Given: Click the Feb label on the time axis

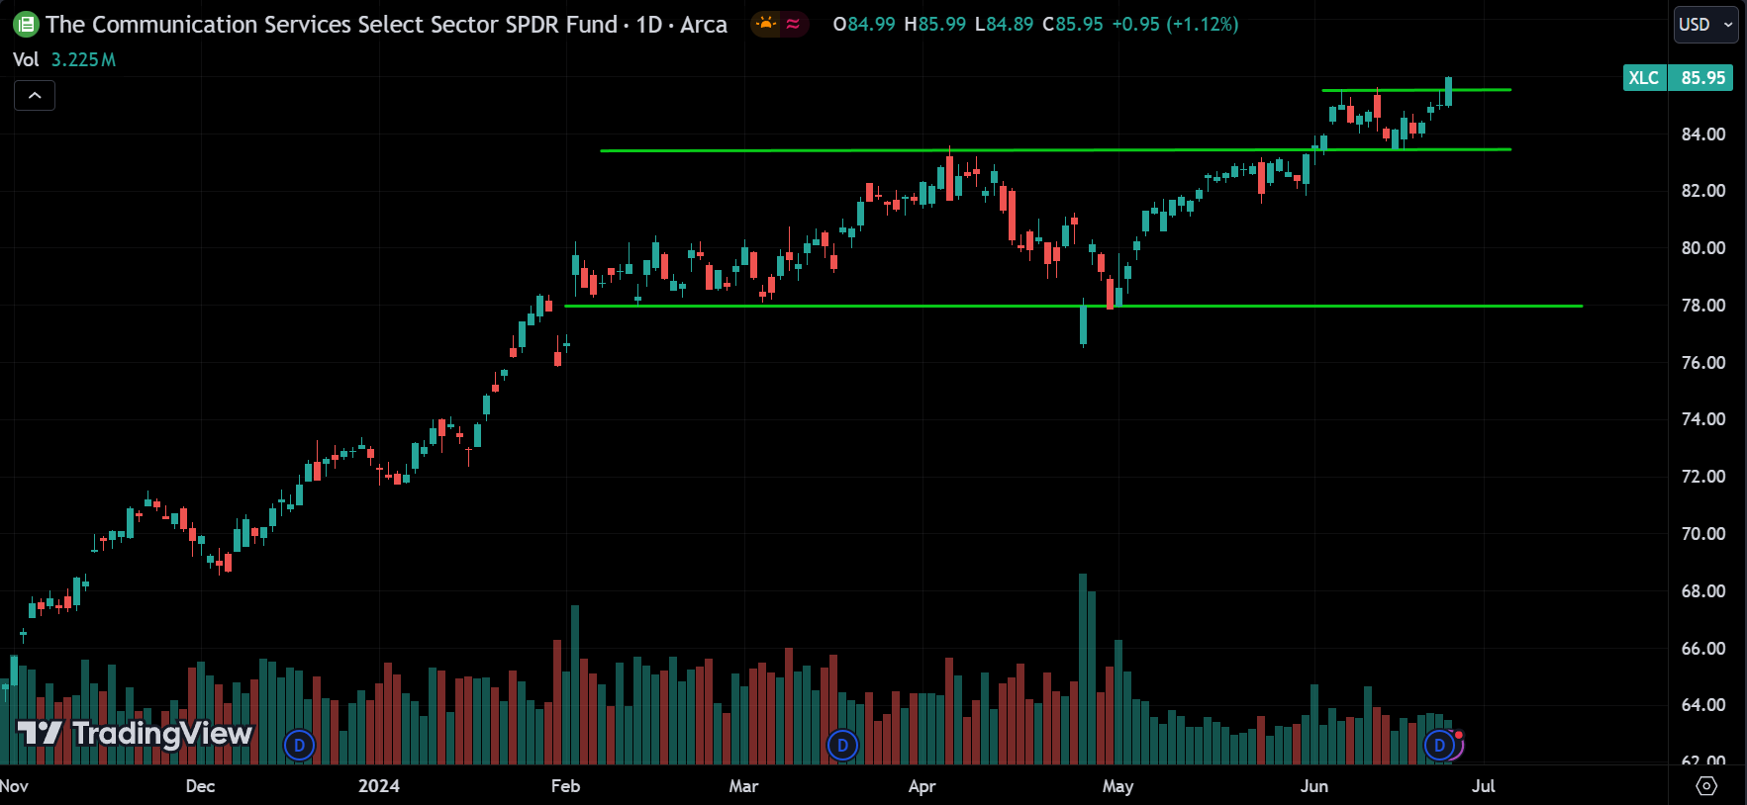Looking at the screenshot, I should [565, 786].
